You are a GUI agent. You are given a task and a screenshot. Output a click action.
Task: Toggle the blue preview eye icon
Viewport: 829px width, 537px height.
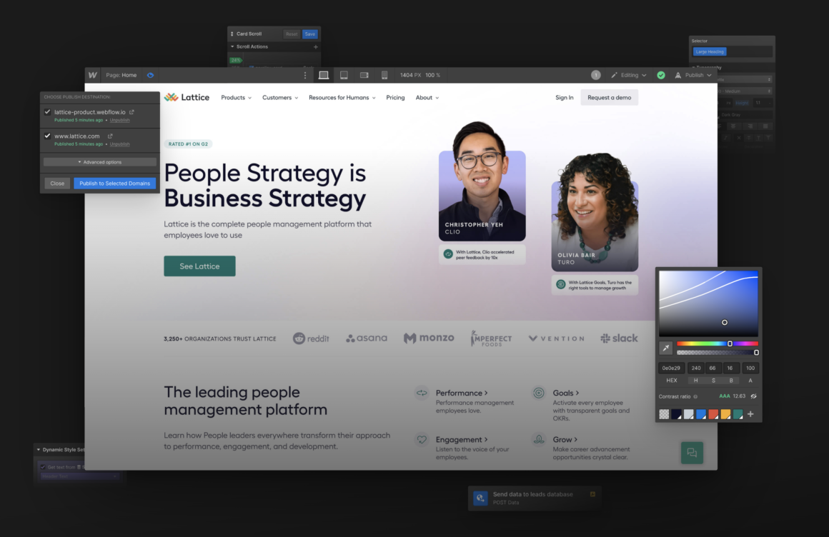point(150,75)
